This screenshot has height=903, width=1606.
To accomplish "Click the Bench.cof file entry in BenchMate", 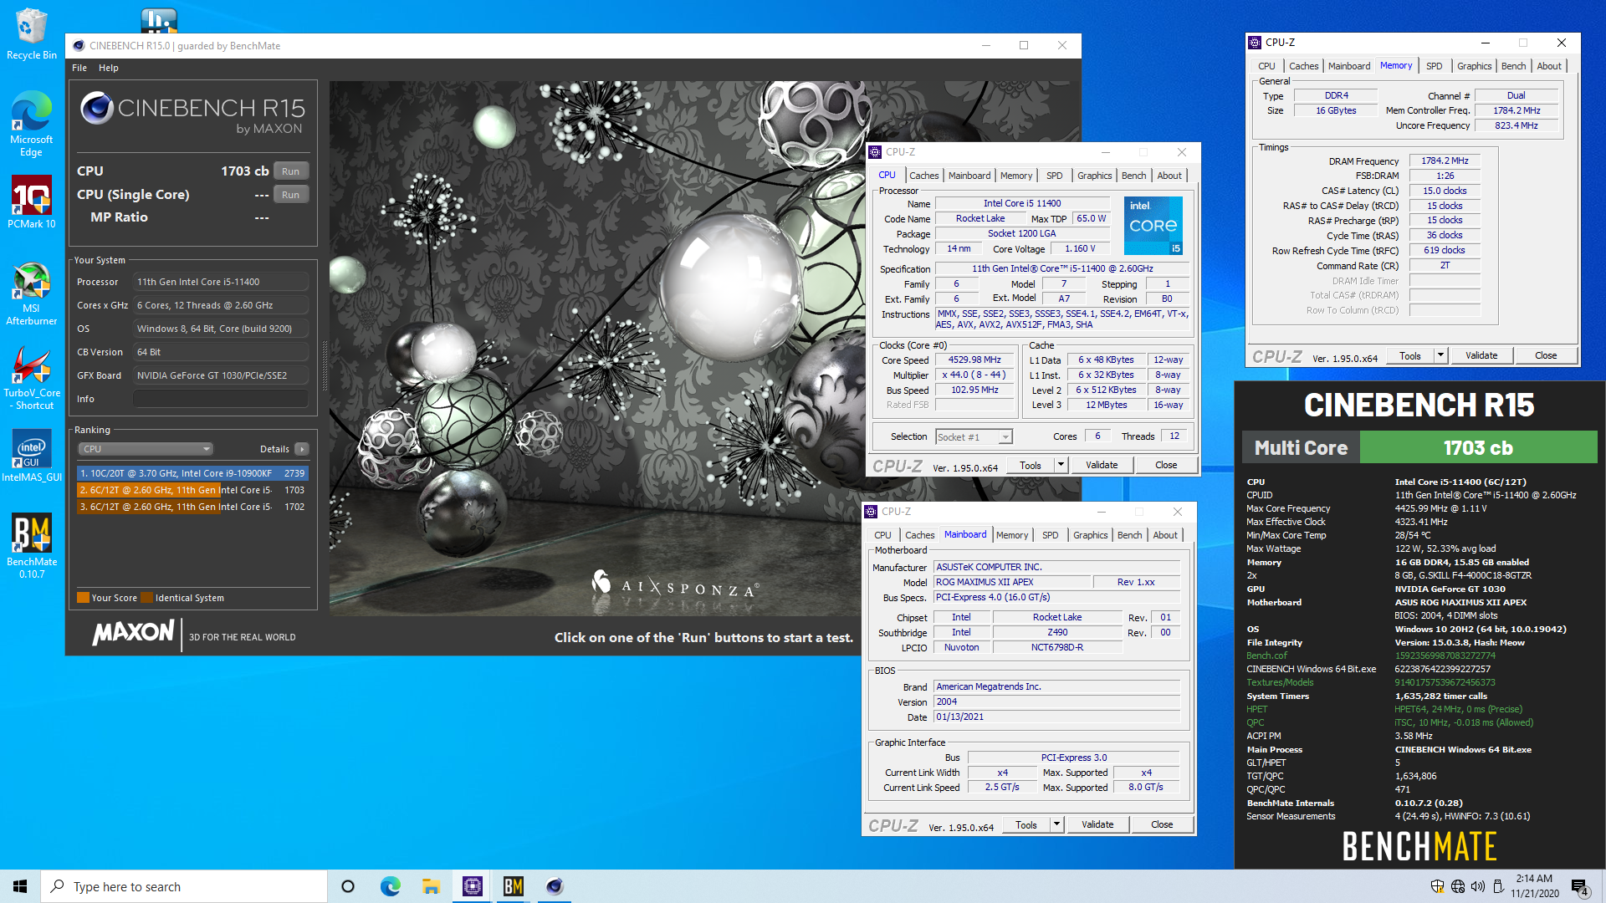I will [x=1266, y=656].
